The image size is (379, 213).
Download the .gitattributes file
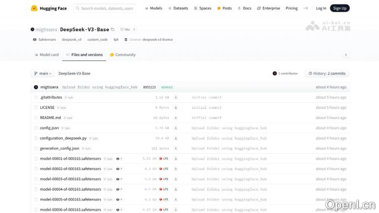point(176,97)
